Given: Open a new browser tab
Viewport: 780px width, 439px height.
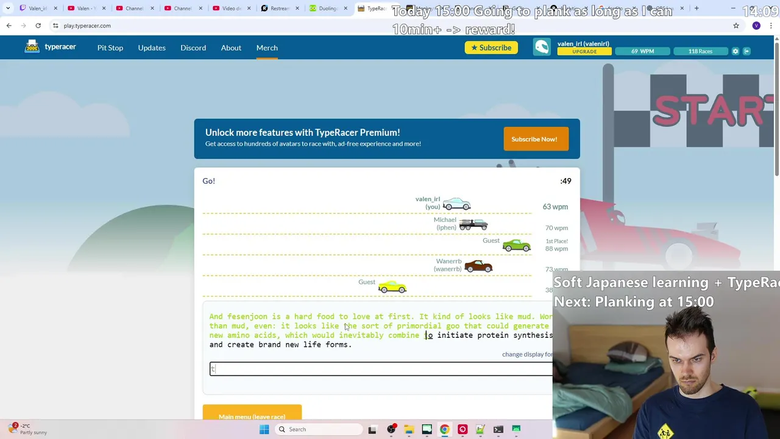Looking at the screenshot, I should point(697,9).
